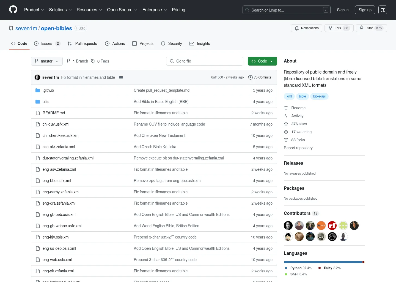The width and height of the screenshot is (396, 282).
Task: Click the eng-kjv.osis.xml file icon
Action: [x=38, y=237]
